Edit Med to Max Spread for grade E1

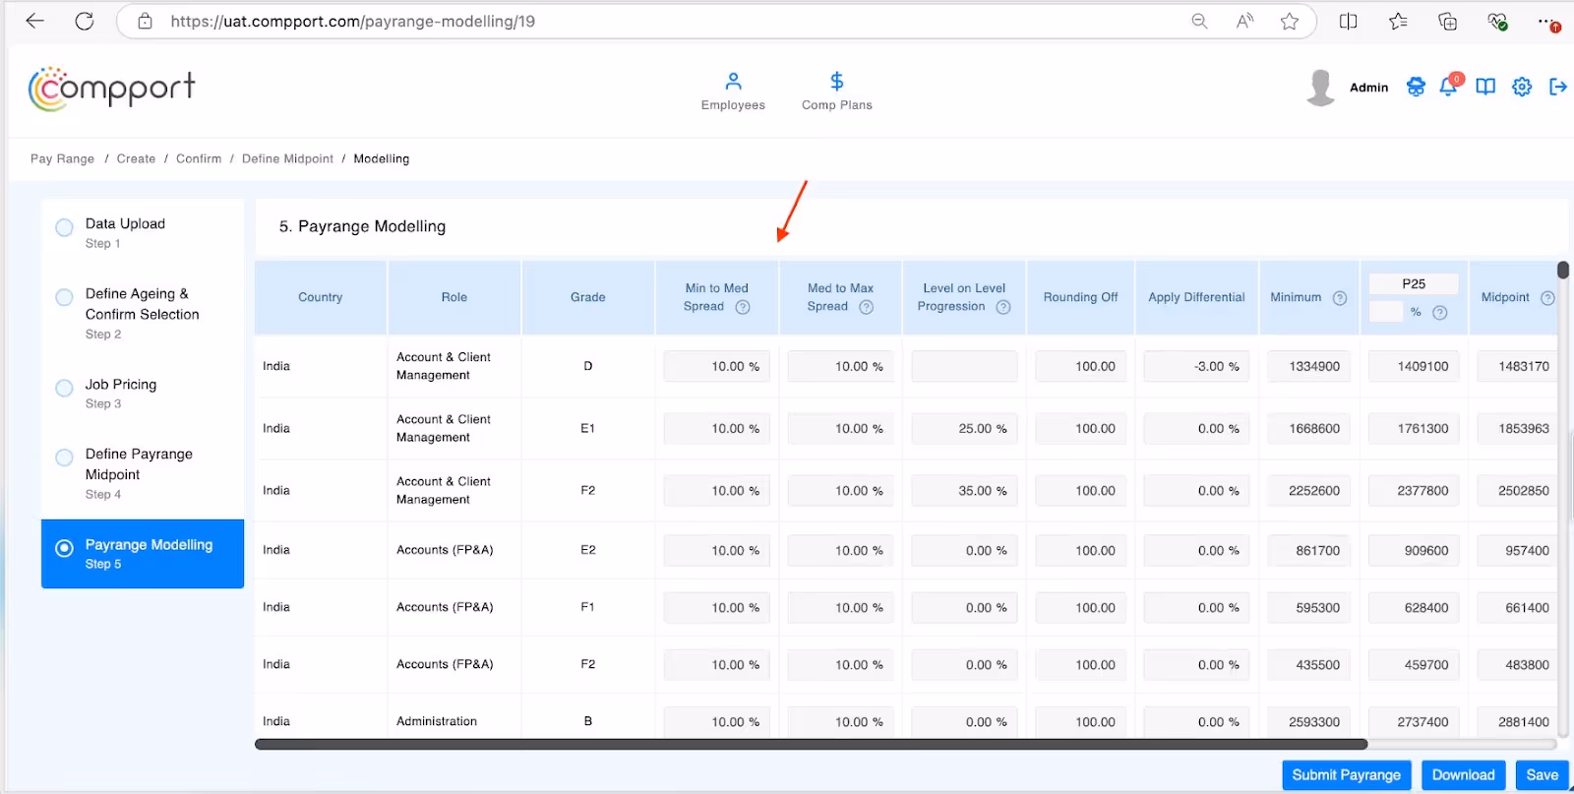(840, 429)
